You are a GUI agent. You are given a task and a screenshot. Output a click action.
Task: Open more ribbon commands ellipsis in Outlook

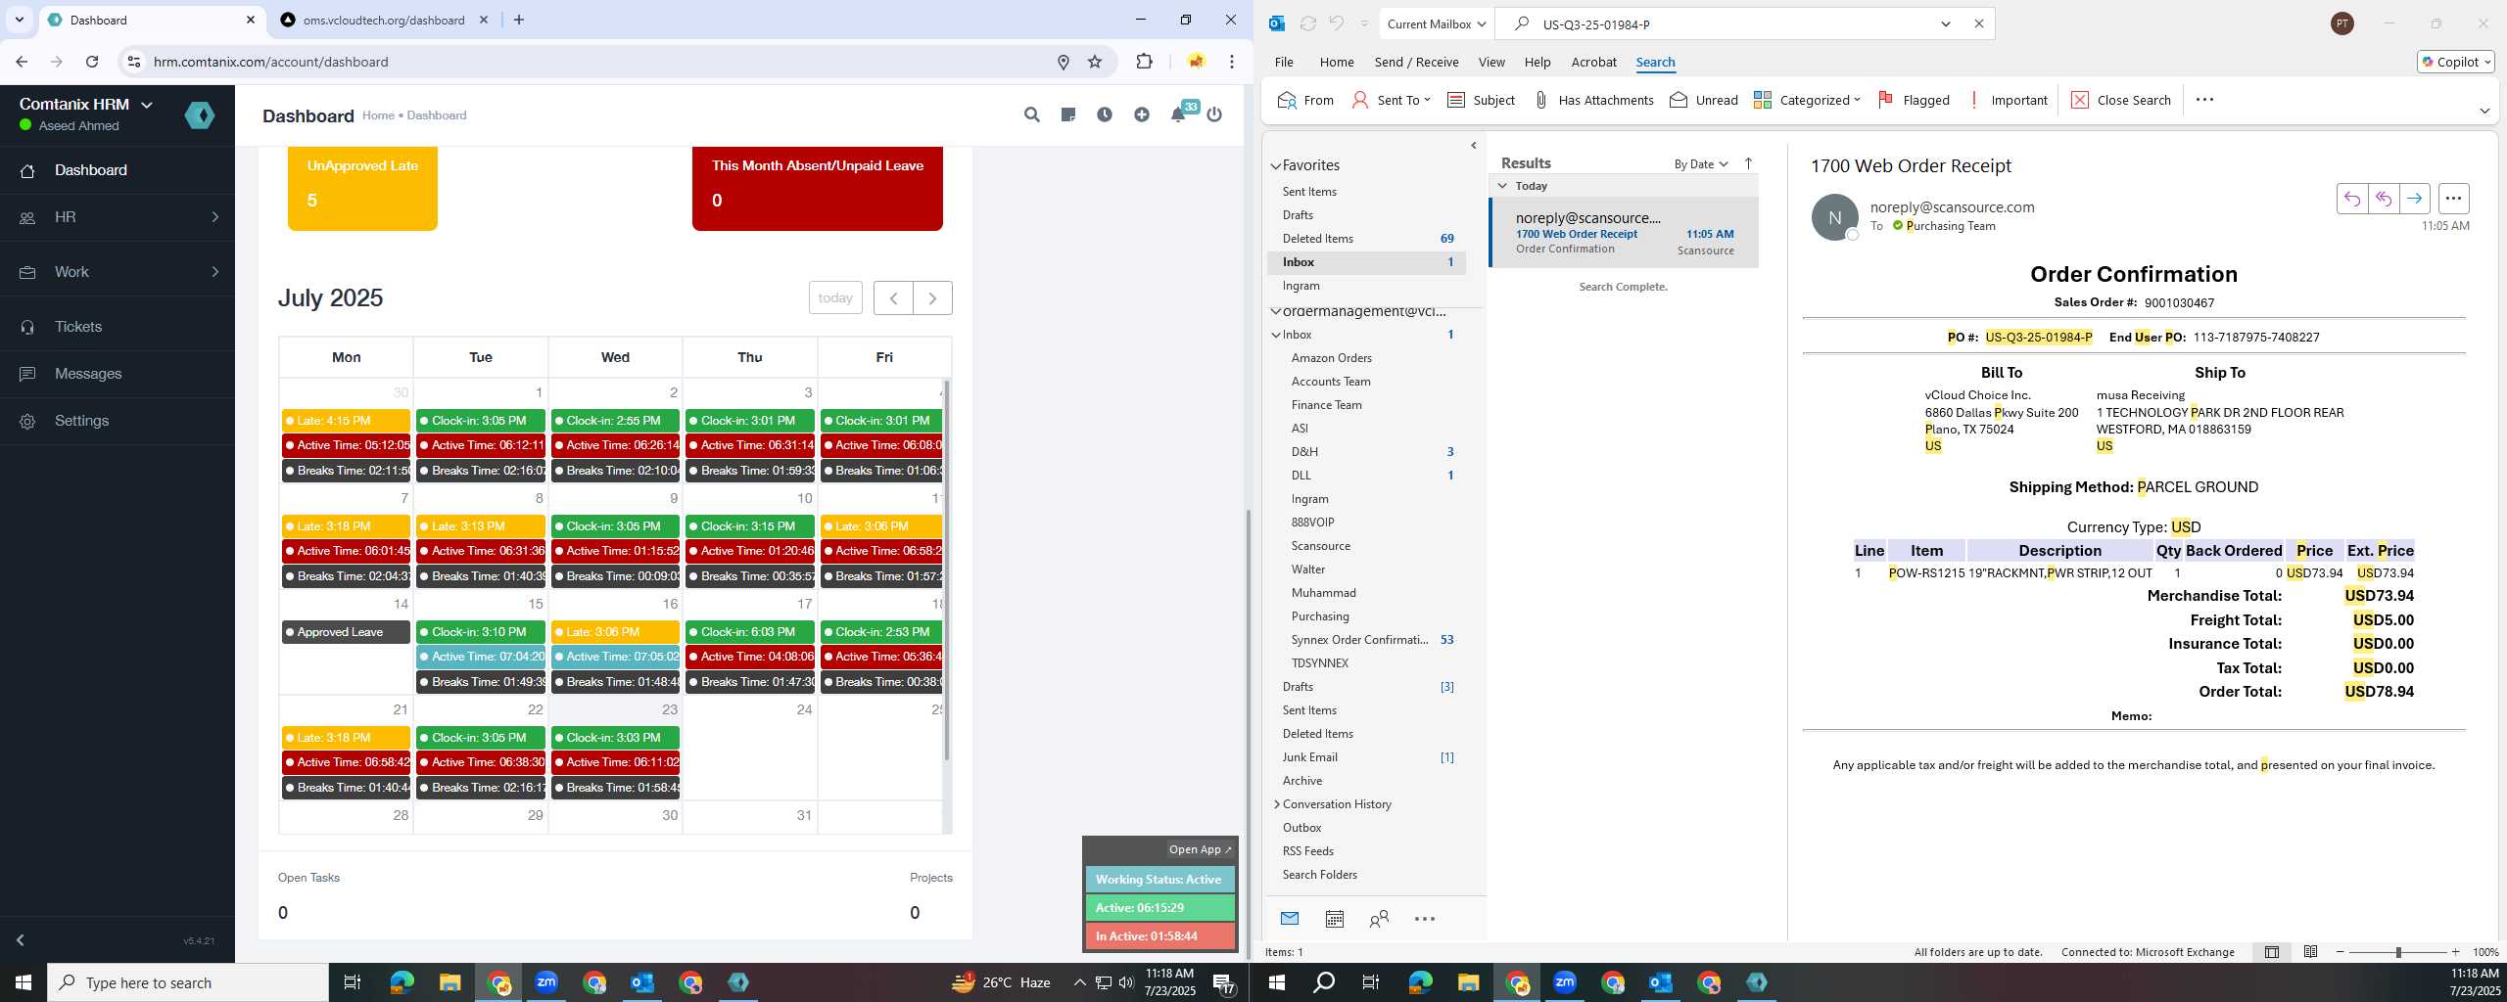[x=2204, y=100]
